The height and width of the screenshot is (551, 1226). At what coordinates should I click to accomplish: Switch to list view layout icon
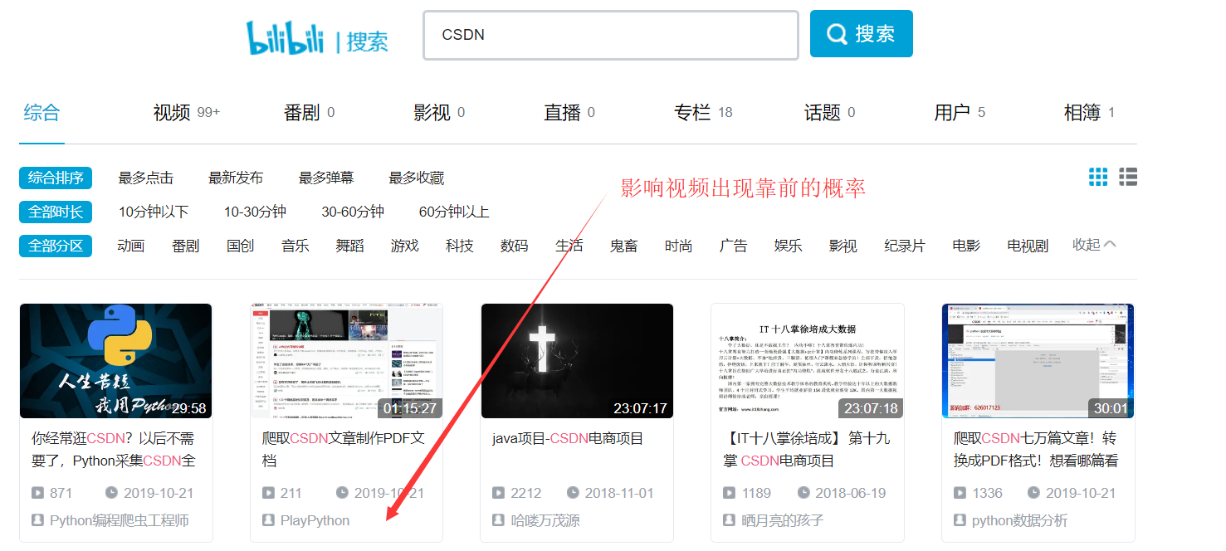tap(1128, 177)
